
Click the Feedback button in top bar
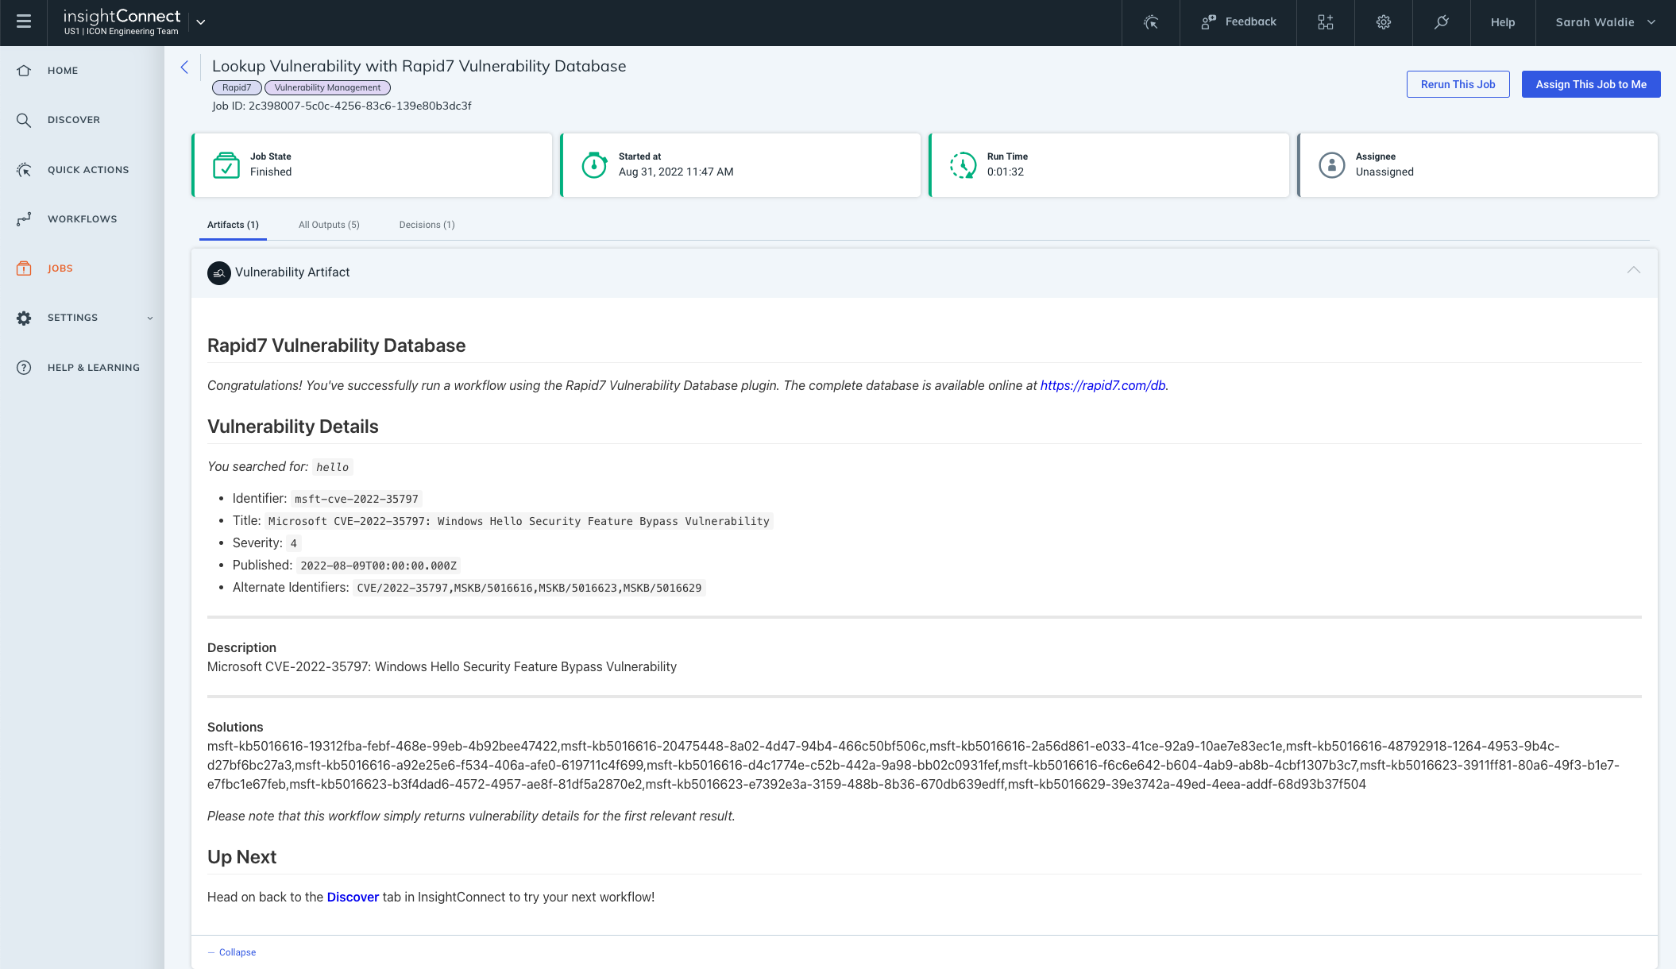pos(1238,22)
